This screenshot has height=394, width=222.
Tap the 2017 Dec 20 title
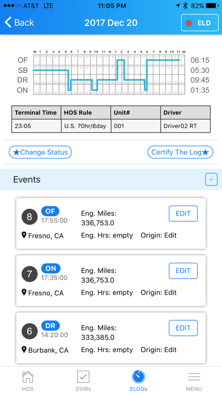click(x=111, y=23)
